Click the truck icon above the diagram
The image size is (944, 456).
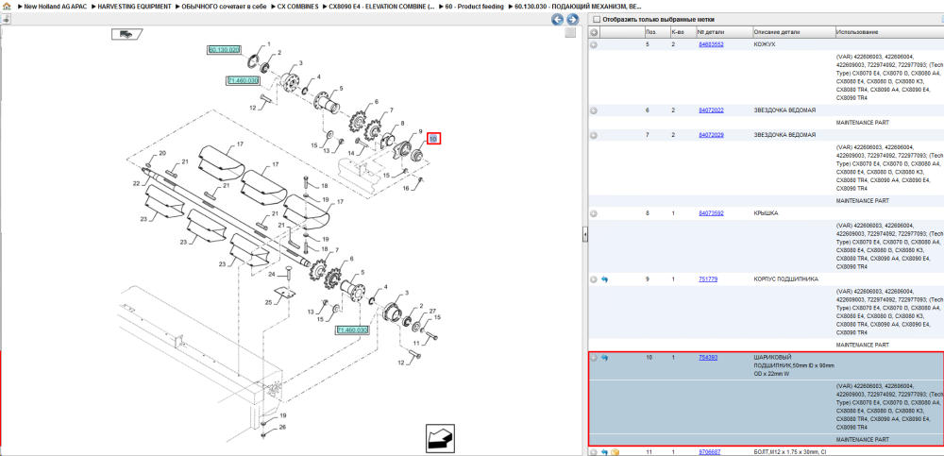126,34
